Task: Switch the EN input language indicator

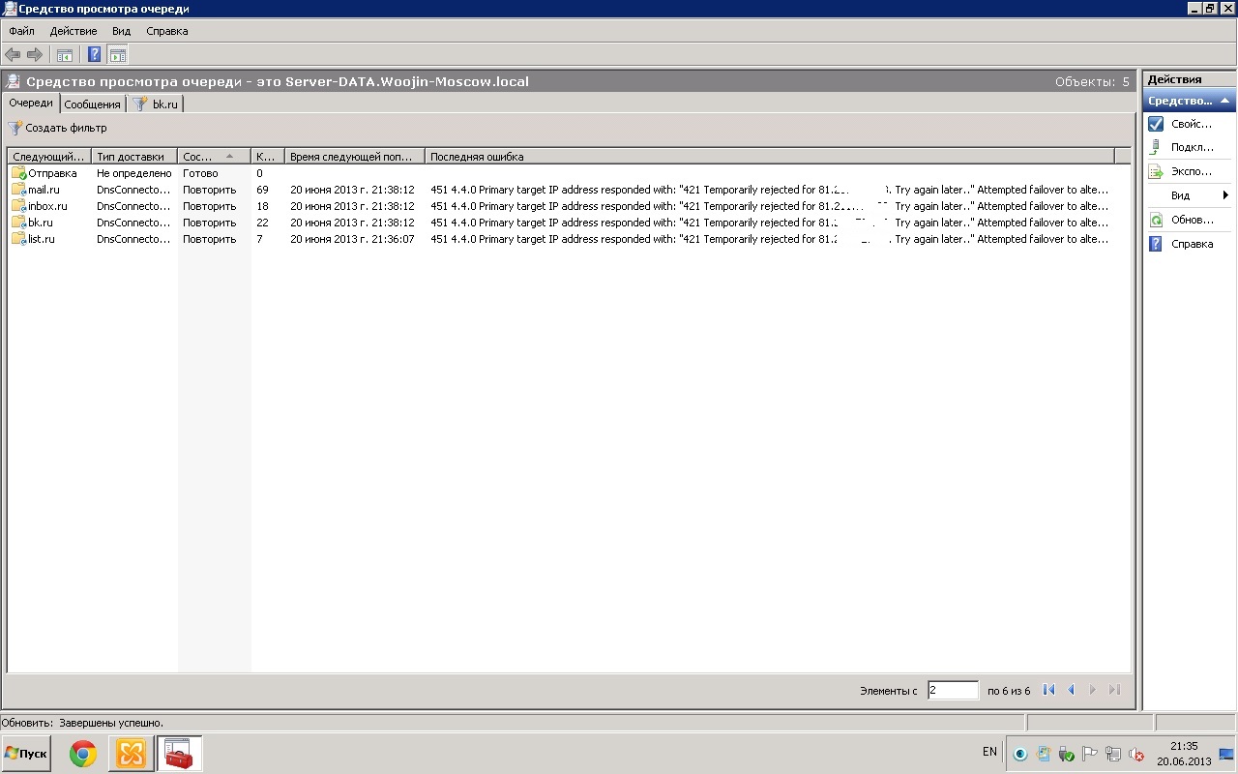Action: (989, 752)
